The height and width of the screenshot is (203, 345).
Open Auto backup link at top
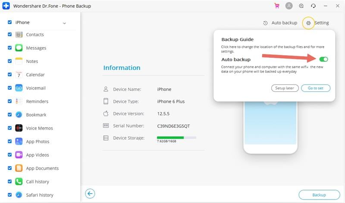point(284,23)
